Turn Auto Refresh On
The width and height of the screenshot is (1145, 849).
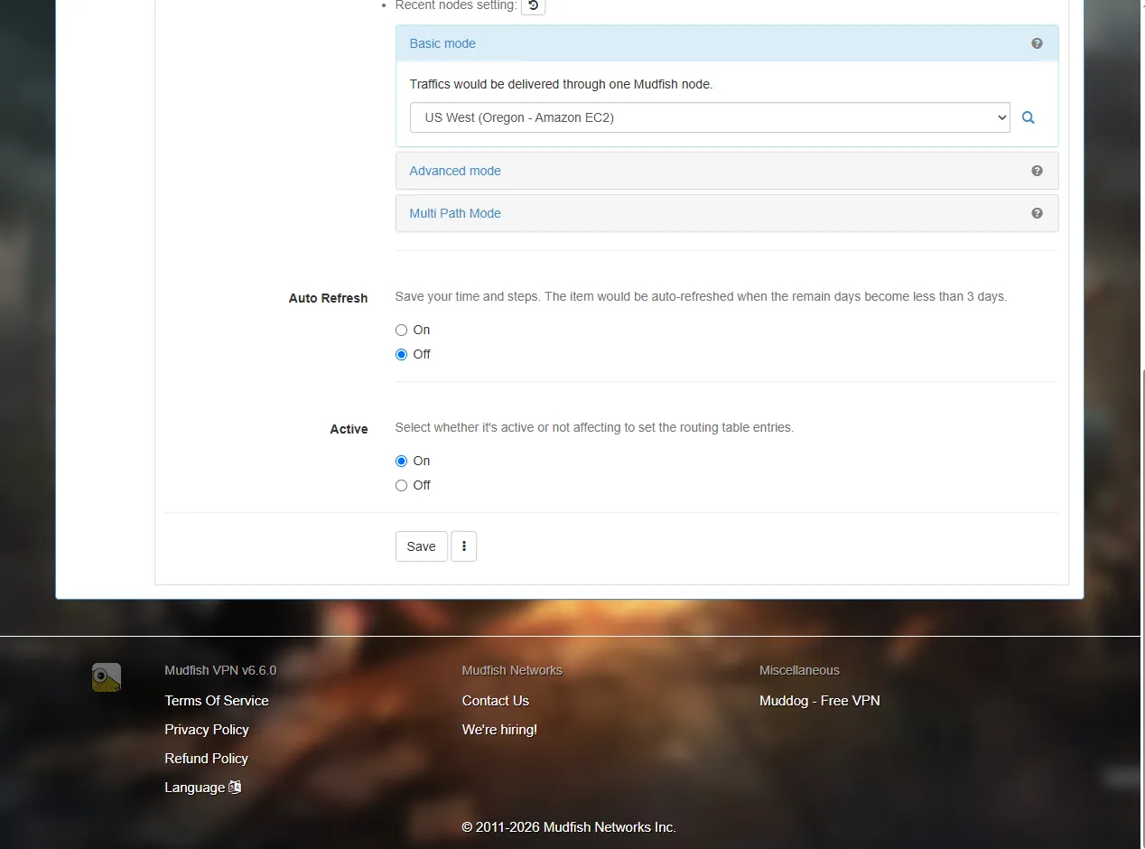click(401, 331)
